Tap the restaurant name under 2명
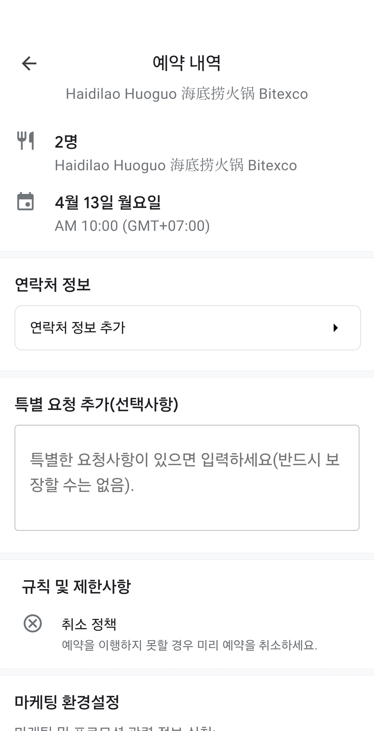Viewport: 374px width, 731px height. pyautogui.click(x=176, y=165)
